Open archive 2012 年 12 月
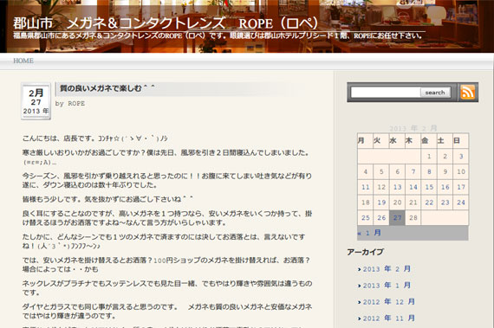 [389, 302]
